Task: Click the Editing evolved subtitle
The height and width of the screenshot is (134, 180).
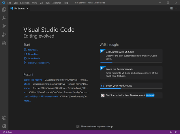Action: [x=39, y=36]
